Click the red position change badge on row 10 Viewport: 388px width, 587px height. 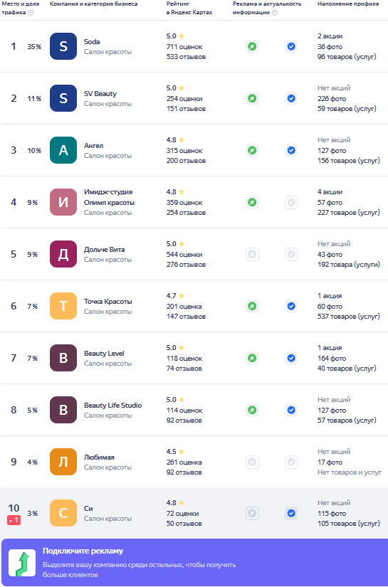point(14,520)
